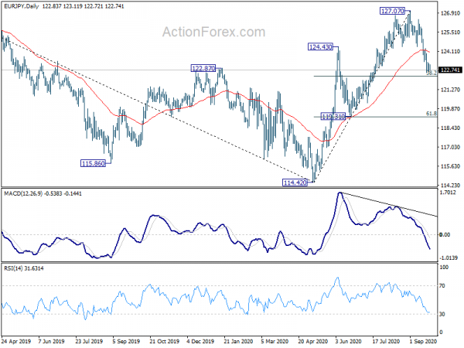Click the EURJPY.Daily chart title

click(x=22, y=6)
